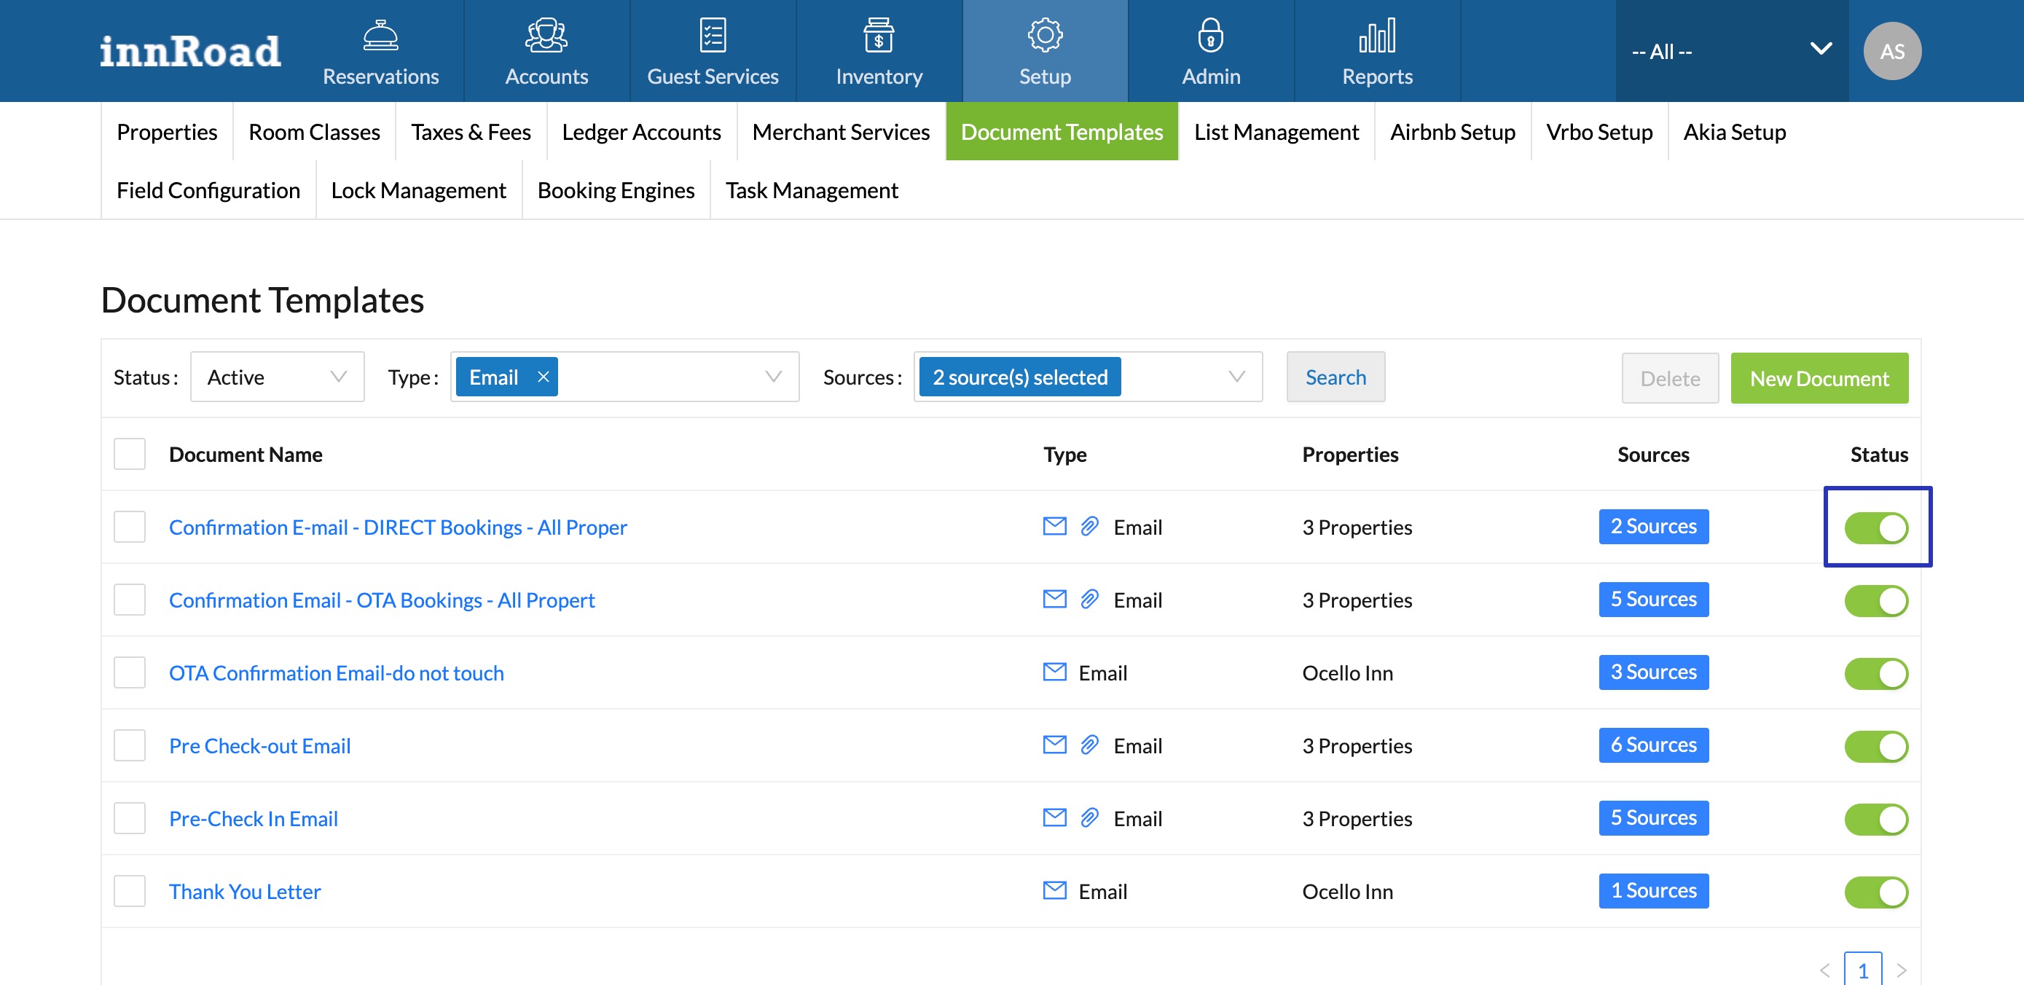2024x985 pixels.
Task: Click the Accounts people icon
Action: click(546, 36)
